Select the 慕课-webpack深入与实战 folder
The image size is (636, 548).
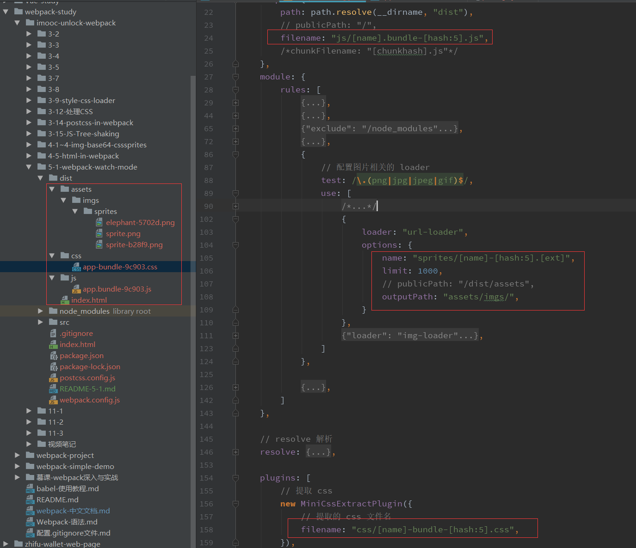tap(77, 477)
